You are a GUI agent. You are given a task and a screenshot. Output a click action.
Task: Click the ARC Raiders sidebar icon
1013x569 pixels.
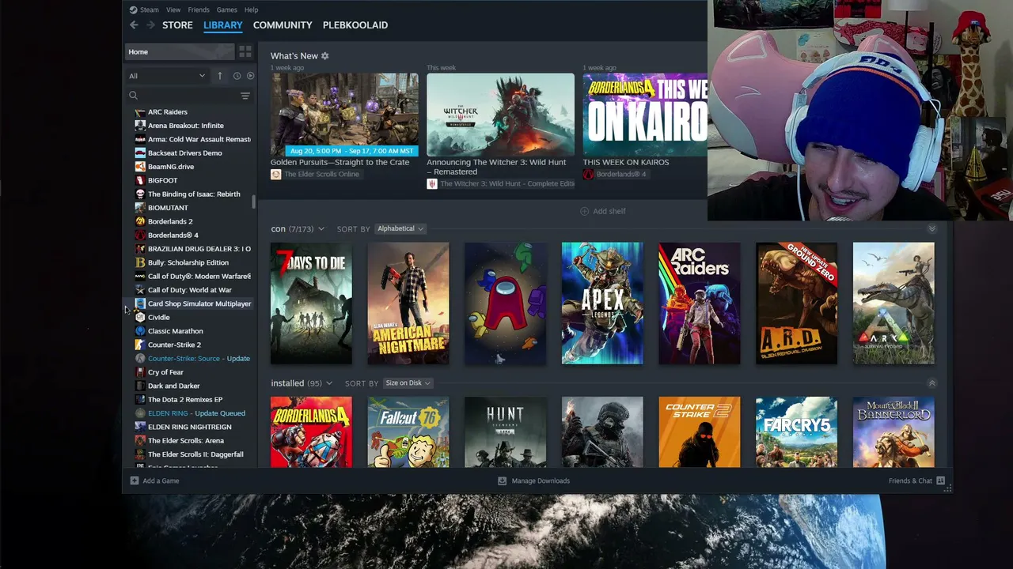pos(140,112)
